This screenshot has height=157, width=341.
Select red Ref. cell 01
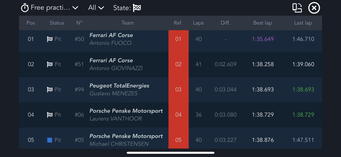tap(178, 39)
